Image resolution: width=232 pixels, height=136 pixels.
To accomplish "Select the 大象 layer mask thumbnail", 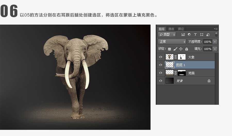I will [182, 57].
